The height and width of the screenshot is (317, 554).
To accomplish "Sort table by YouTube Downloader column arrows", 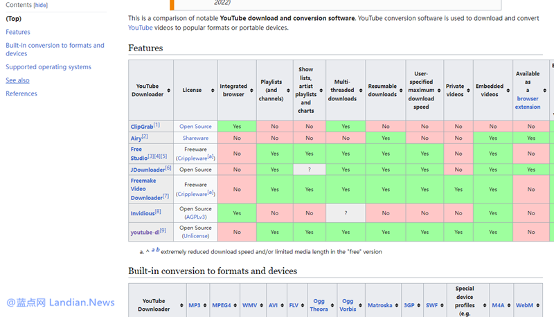I will 168,91.
